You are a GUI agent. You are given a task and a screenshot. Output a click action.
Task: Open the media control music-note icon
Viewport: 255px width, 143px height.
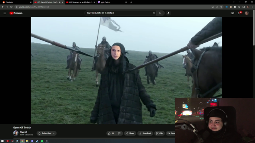click(x=239, y=7)
